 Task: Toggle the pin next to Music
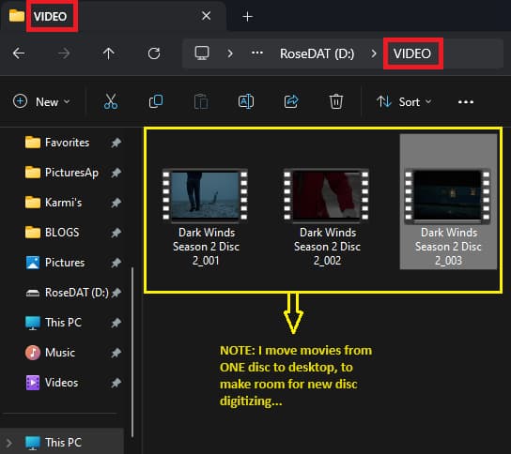pyautogui.click(x=116, y=353)
